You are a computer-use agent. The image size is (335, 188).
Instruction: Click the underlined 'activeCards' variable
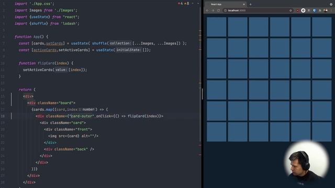tap(45, 50)
